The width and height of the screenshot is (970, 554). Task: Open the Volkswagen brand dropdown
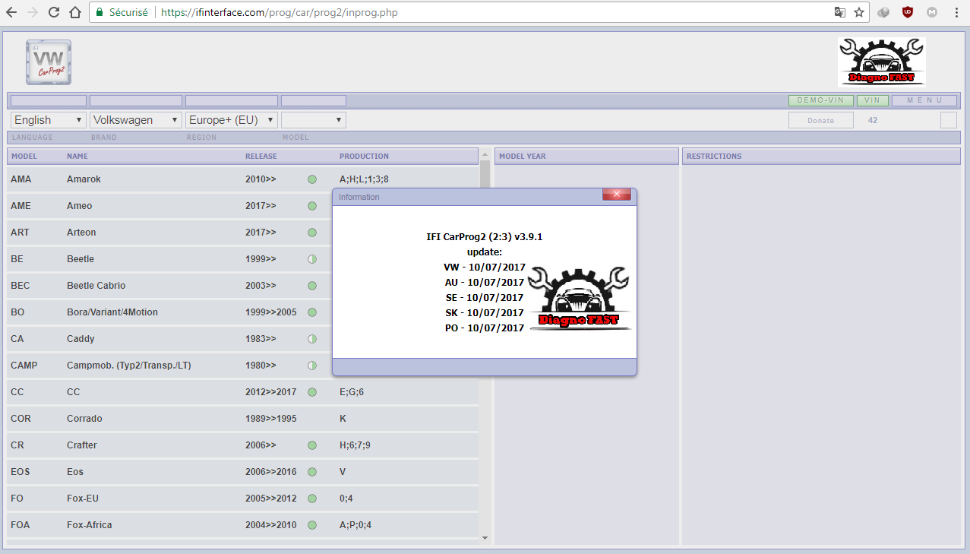[x=136, y=120]
